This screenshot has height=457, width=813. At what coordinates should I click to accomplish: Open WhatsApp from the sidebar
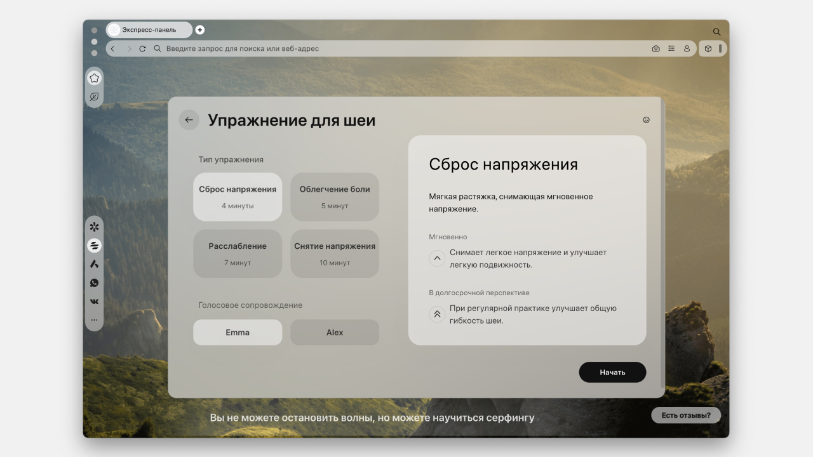pyautogui.click(x=94, y=283)
